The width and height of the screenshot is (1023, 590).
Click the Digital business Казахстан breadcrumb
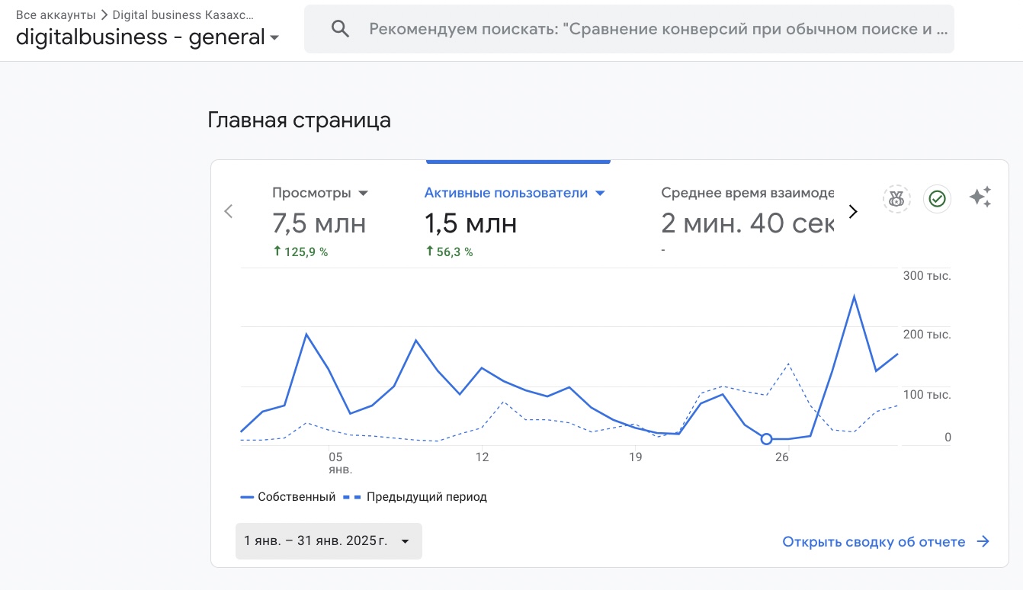click(184, 14)
